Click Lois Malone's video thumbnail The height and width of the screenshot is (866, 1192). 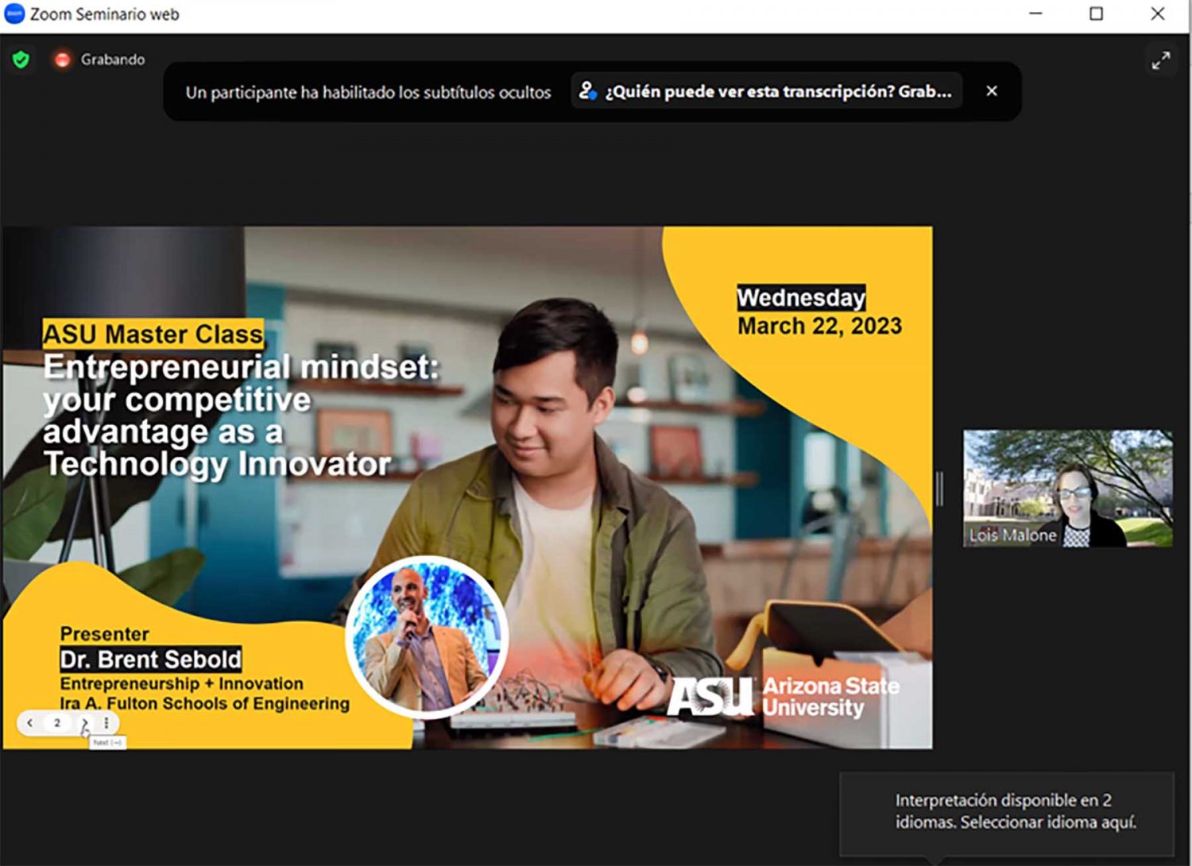pos(1067,488)
